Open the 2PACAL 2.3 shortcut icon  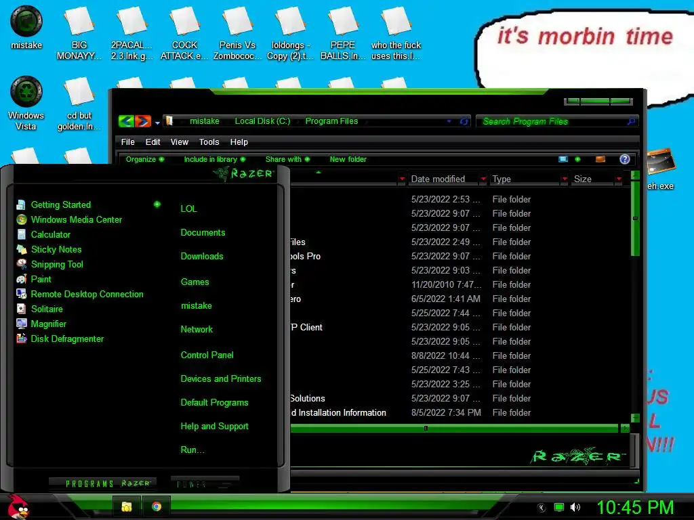coord(131,33)
